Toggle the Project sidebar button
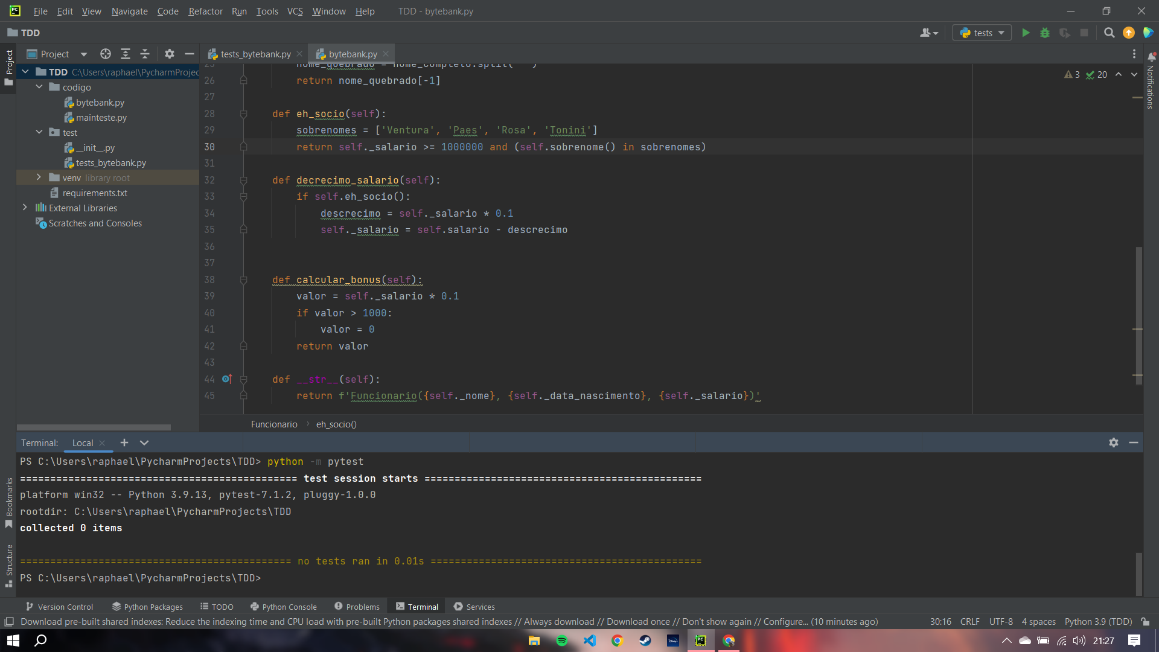 [8, 68]
